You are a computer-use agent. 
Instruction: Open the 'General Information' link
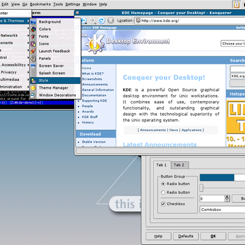click(x=98, y=90)
